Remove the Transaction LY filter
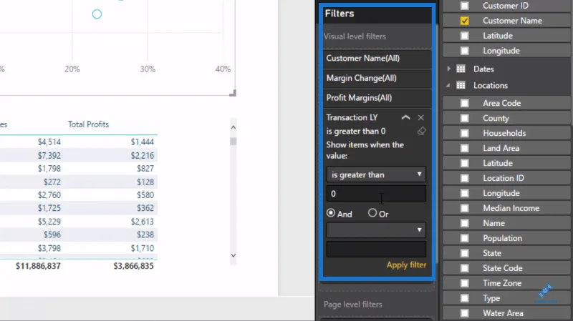Viewport: 573px width, 321px height. tap(421, 117)
